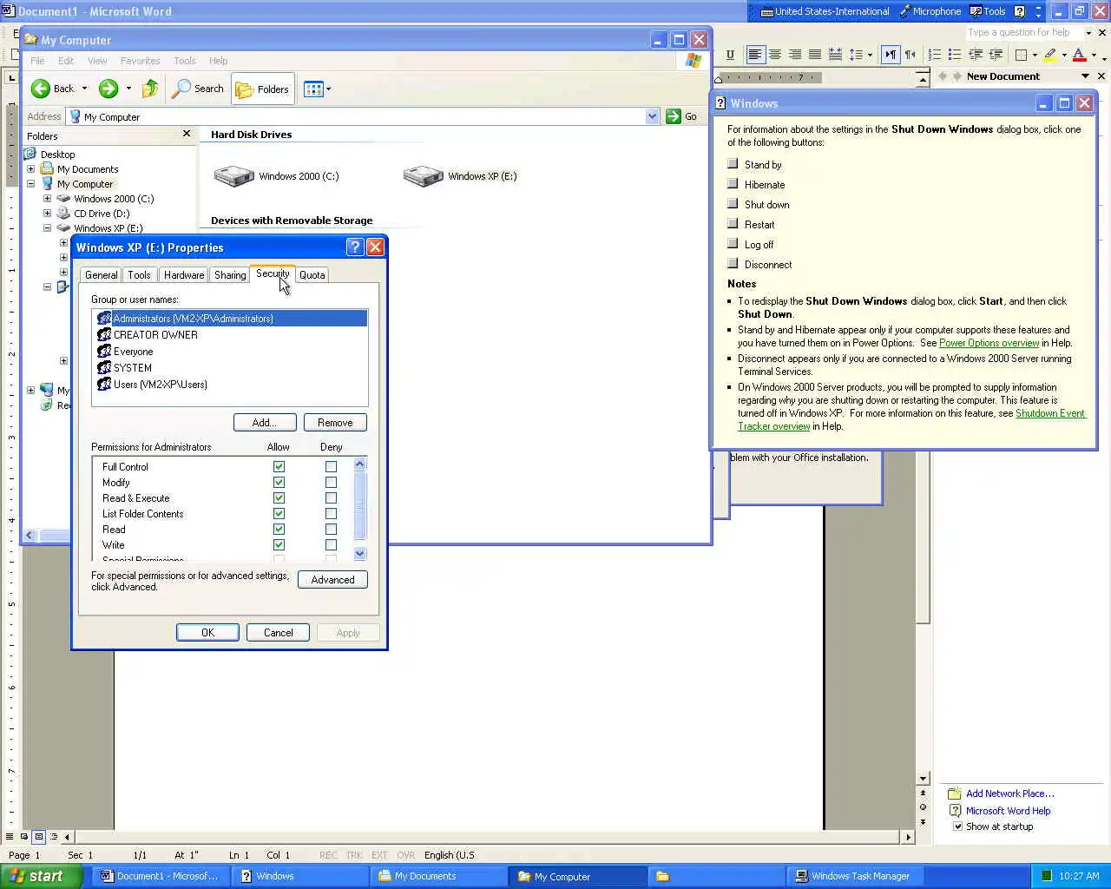Viewport: 1111px width, 889px height.
Task: Apply bulleted list formatting
Action: (955, 55)
